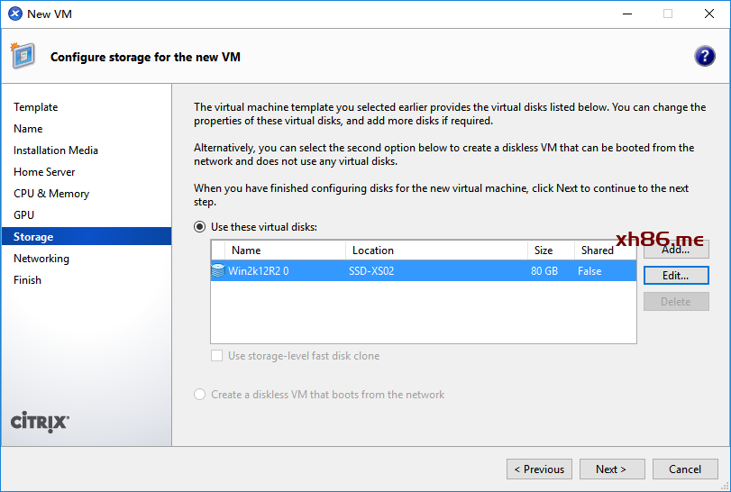Cancel the New VM wizard

click(x=684, y=469)
